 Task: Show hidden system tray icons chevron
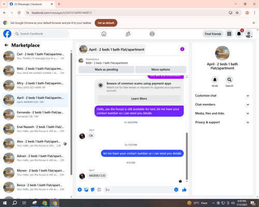point(213,203)
